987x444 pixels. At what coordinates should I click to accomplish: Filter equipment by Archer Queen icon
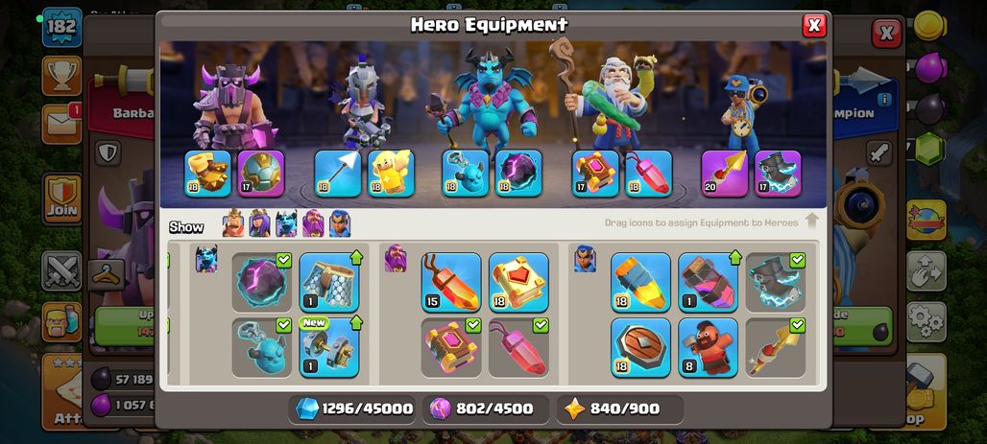259,223
